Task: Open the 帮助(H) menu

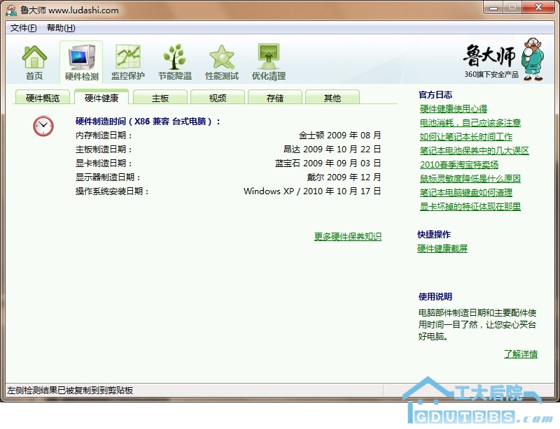Action: 61,28
